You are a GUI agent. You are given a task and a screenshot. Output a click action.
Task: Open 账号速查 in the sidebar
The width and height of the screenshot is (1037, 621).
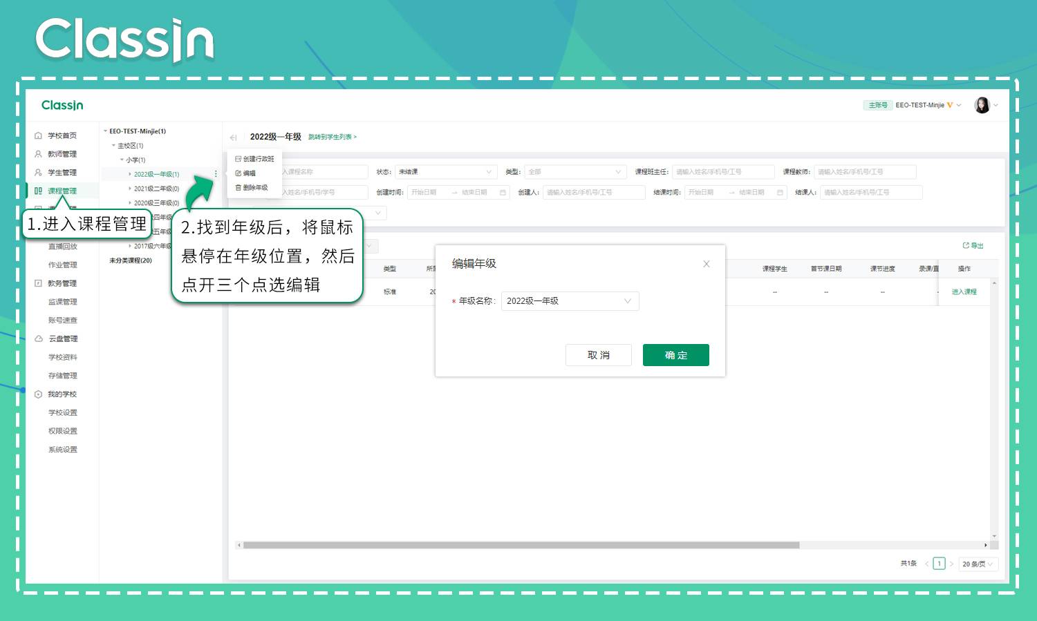click(63, 320)
